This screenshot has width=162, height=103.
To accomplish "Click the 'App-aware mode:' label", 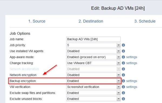I will [x=22, y=57].
